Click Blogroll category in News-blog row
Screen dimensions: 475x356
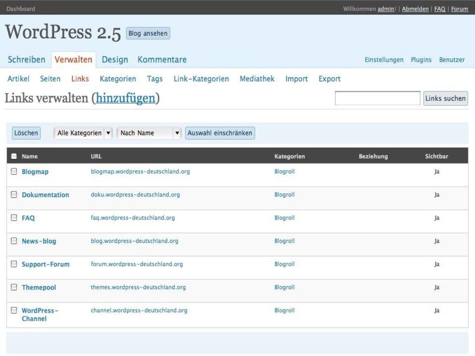[284, 241]
